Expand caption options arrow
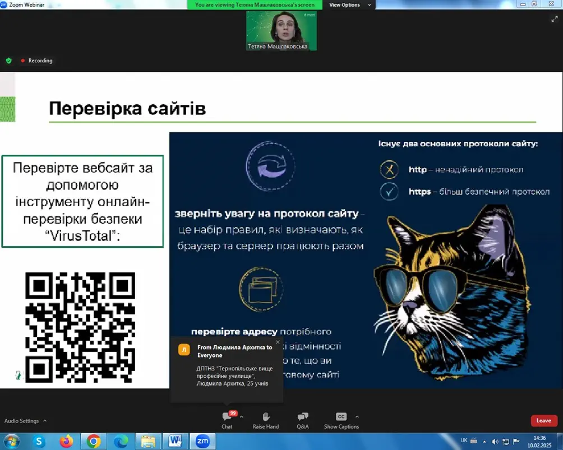Viewport: 563px width, 450px height. tap(357, 416)
